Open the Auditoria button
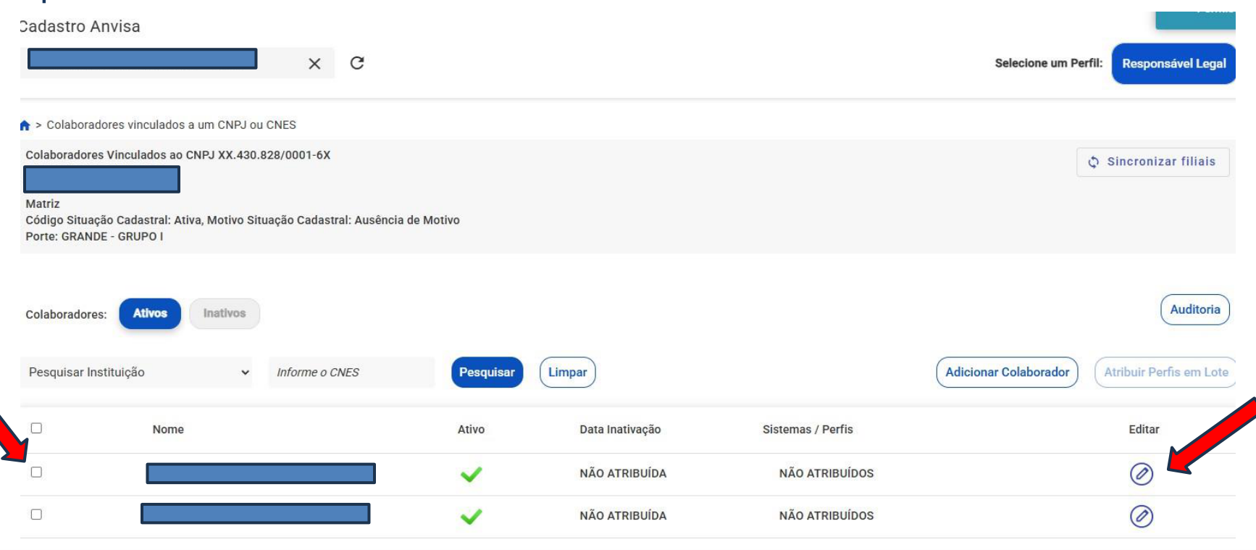The width and height of the screenshot is (1256, 550). click(1195, 309)
